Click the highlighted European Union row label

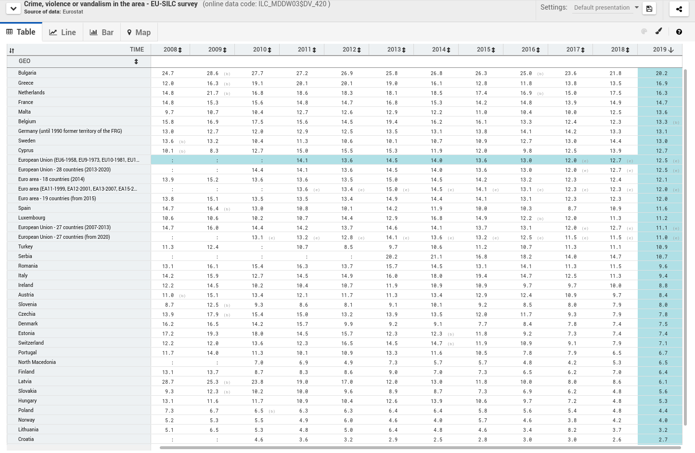[79, 160]
